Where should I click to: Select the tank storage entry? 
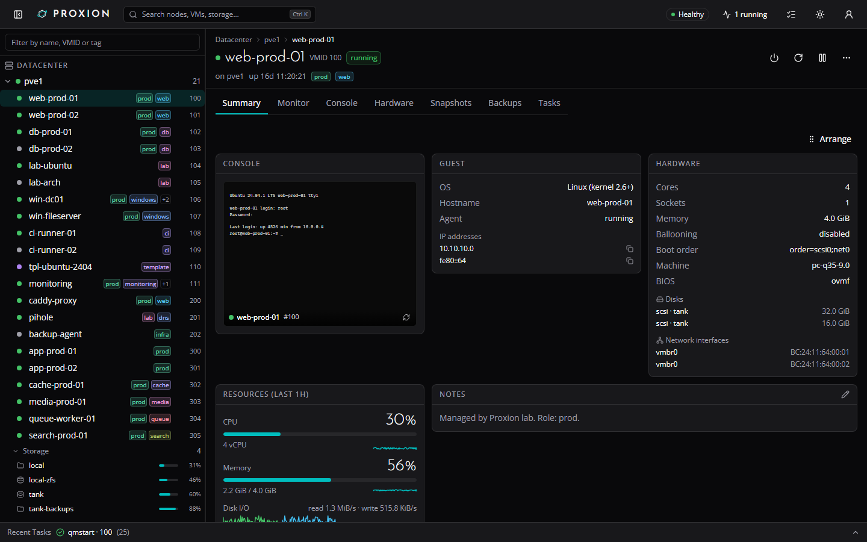coord(102,494)
